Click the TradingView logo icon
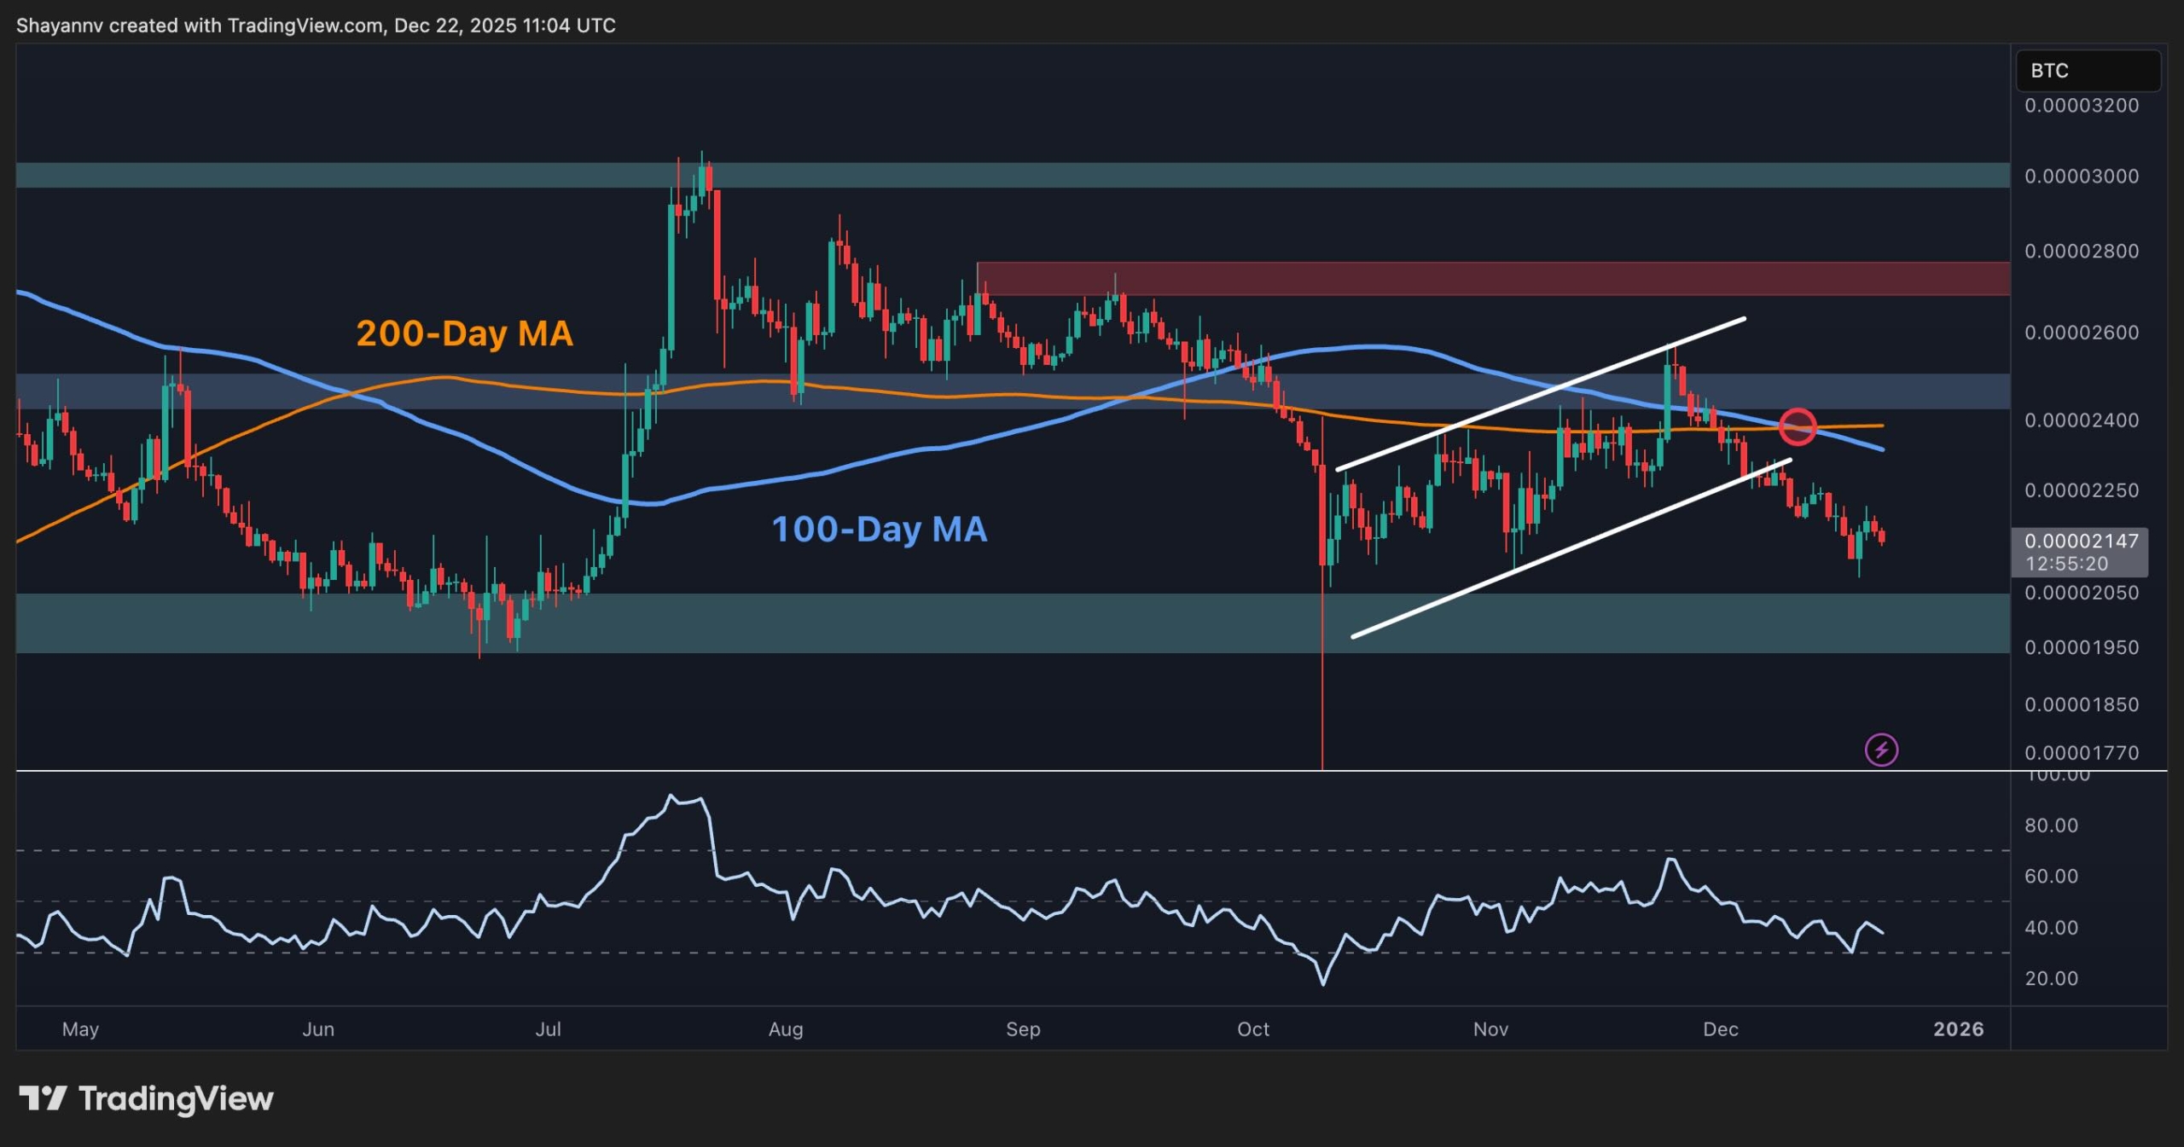The height and width of the screenshot is (1147, 2184). [x=43, y=1098]
